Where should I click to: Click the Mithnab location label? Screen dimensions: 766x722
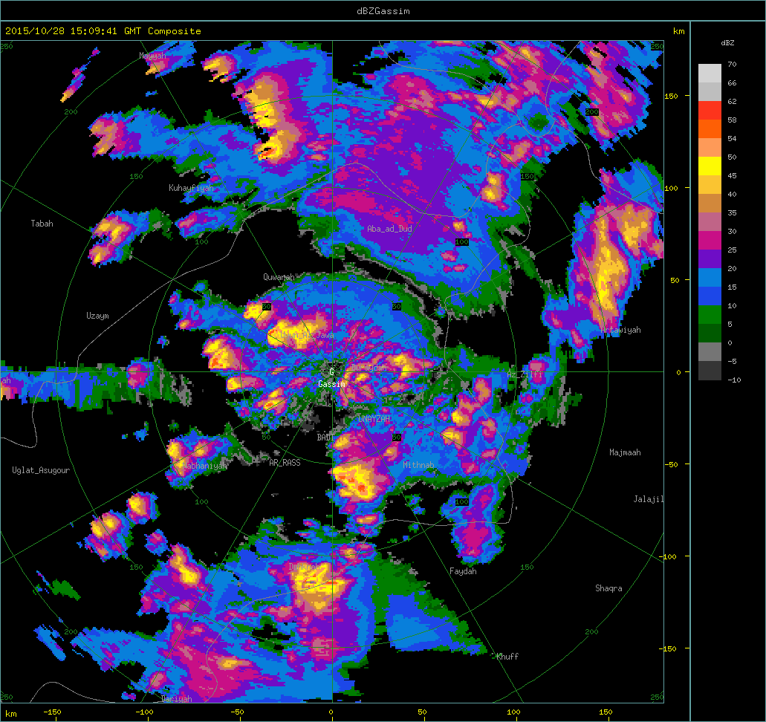click(418, 465)
